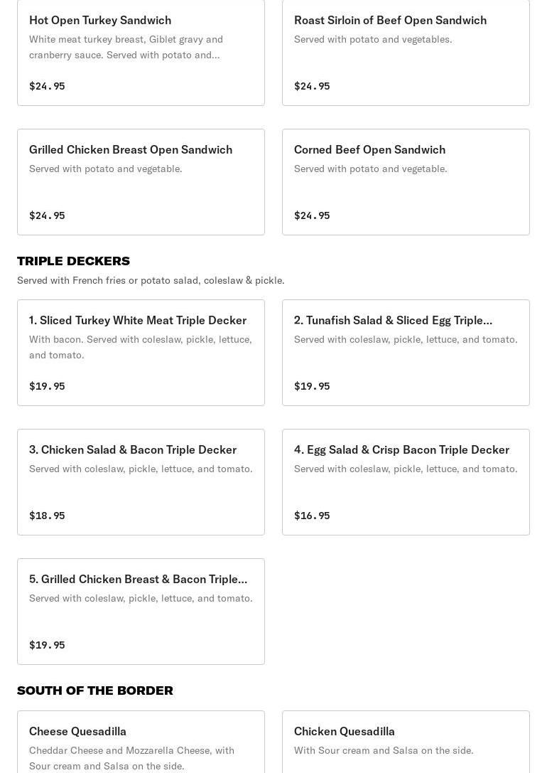Image resolution: width=547 pixels, height=773 pixels.
Task: Click the white meat turkey breast description
Action: tap(126, 47)
